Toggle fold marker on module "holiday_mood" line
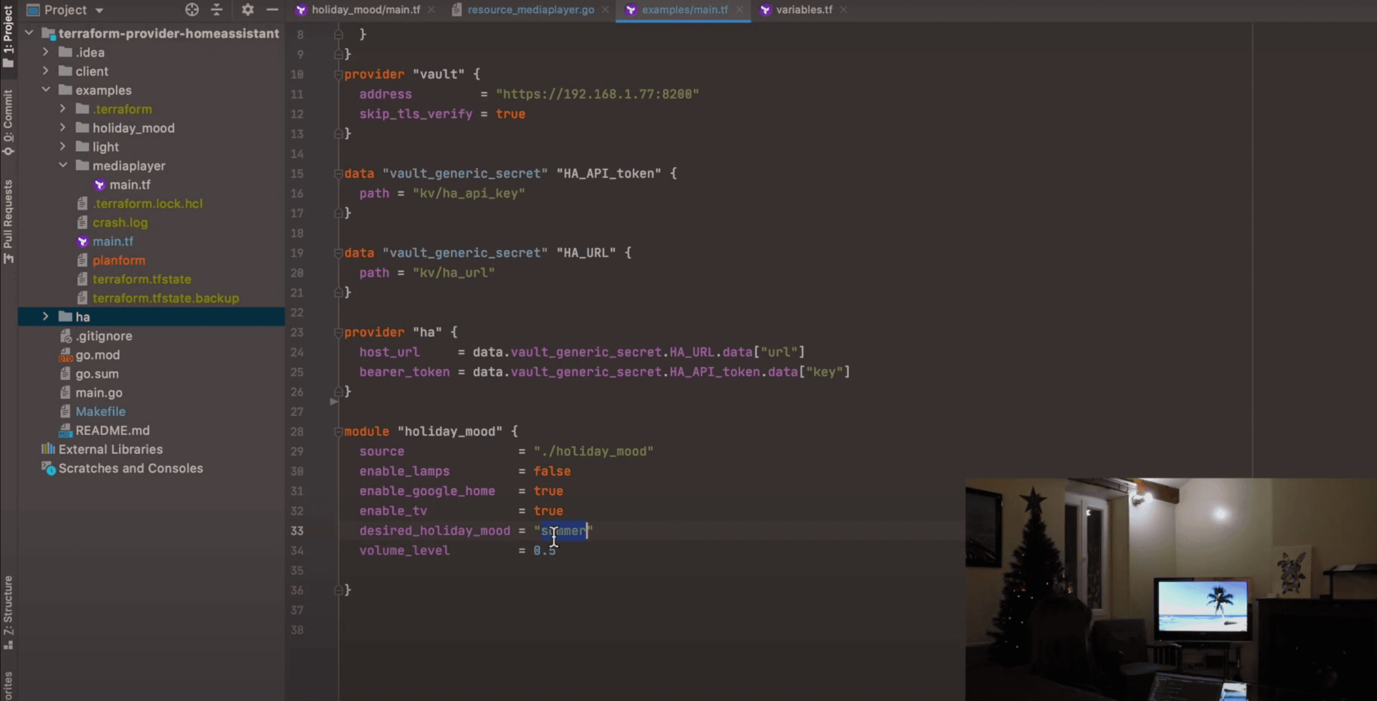The height and width of the screenshot is (701, 1377). pos(338,431)
